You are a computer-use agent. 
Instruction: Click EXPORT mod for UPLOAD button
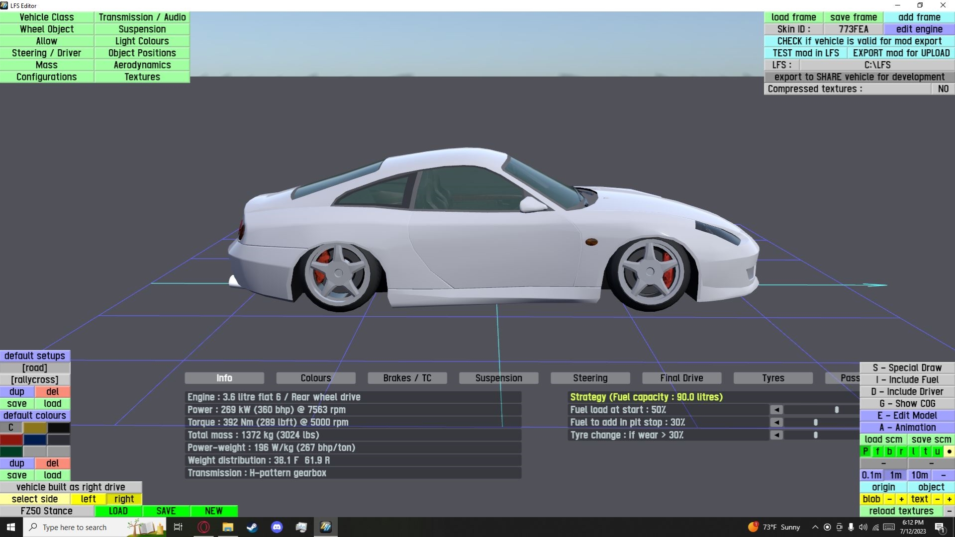(x=901, y=53)
